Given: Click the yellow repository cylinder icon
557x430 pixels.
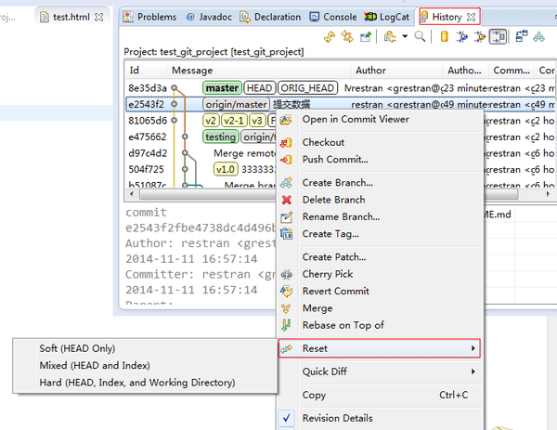Looking at the screenshot, I should pos(444,36).
